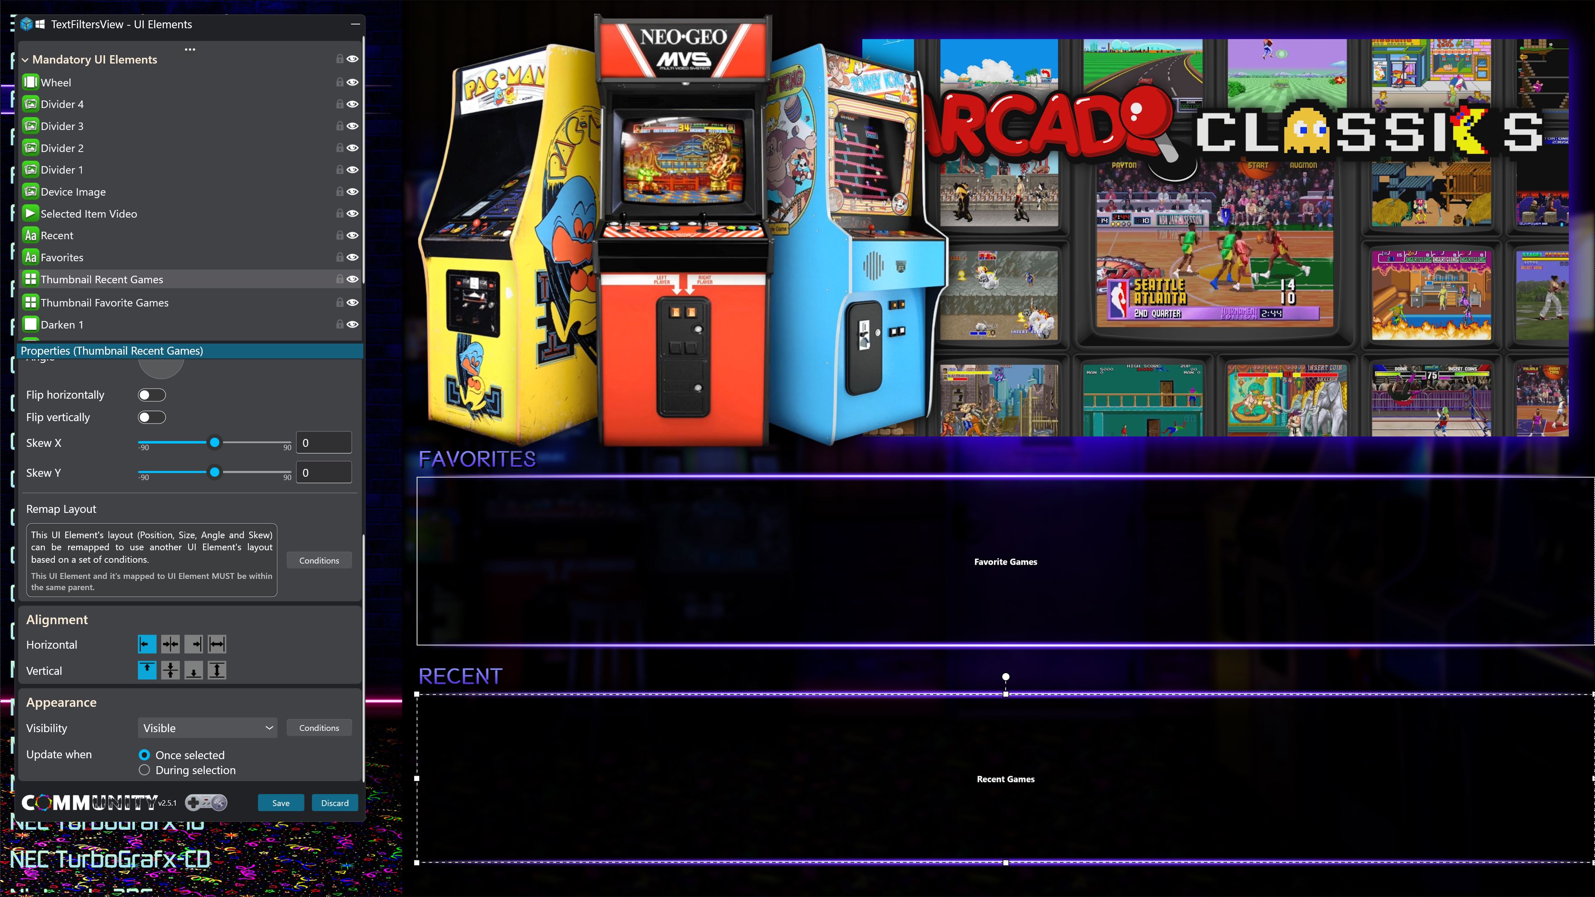Align horizontally to center
The height and width of the screenshot is (897, 1595).
coord(170,645)
